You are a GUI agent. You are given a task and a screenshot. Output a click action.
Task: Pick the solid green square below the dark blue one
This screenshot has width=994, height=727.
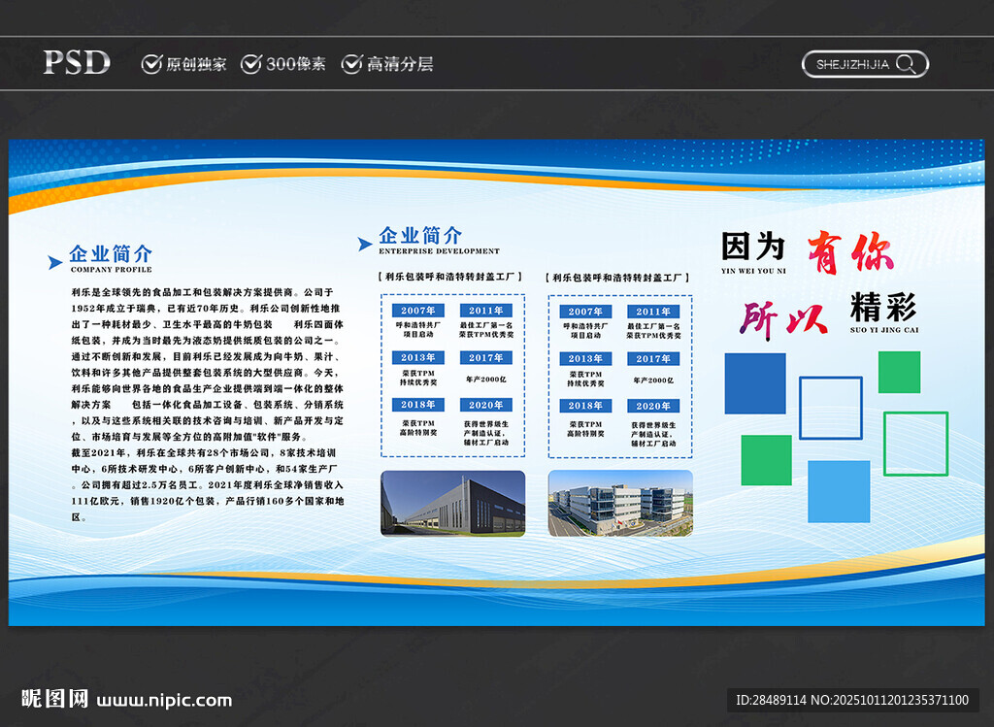point(767,460)
